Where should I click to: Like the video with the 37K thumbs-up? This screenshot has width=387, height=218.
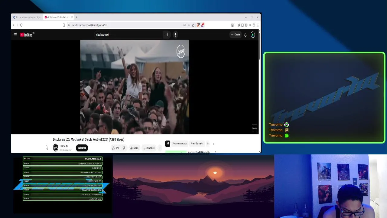pos(115,148)
